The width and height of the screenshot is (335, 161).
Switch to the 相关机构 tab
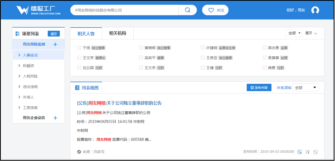118,33
